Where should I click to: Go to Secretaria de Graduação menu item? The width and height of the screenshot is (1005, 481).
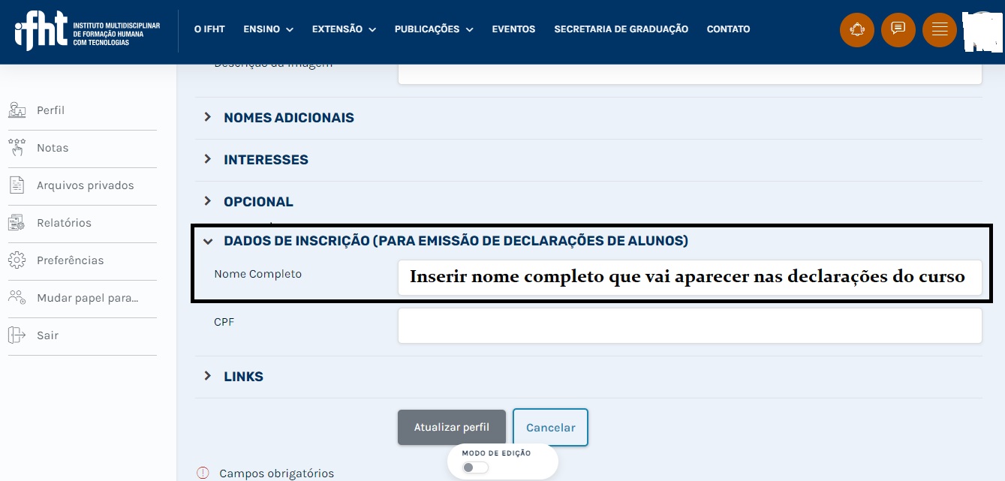pos(621,29)
